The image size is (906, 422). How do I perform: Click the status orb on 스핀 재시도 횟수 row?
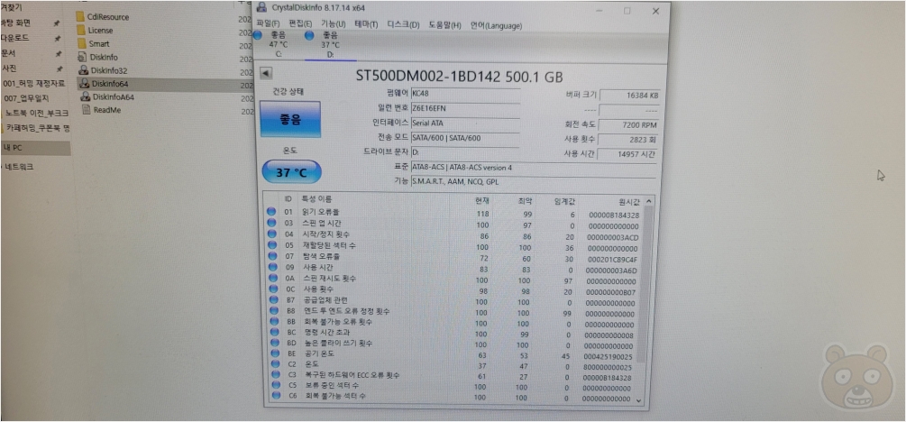(x=271, y=278)
